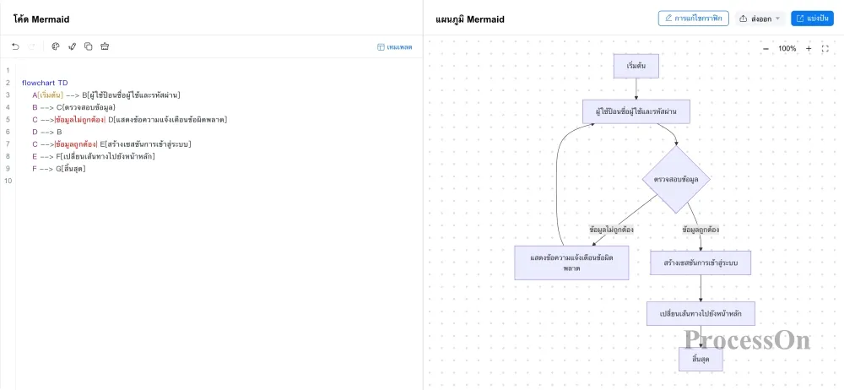Zoom out the diagram
This screenshot has width=844, height=390.
766,48
